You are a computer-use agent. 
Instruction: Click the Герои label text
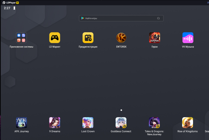(154, 47)
